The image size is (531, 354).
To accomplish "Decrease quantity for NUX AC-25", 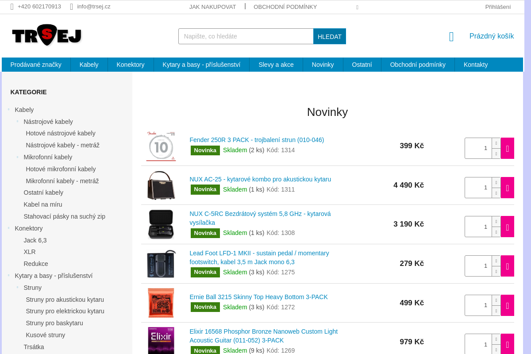I will pos(496,193).
